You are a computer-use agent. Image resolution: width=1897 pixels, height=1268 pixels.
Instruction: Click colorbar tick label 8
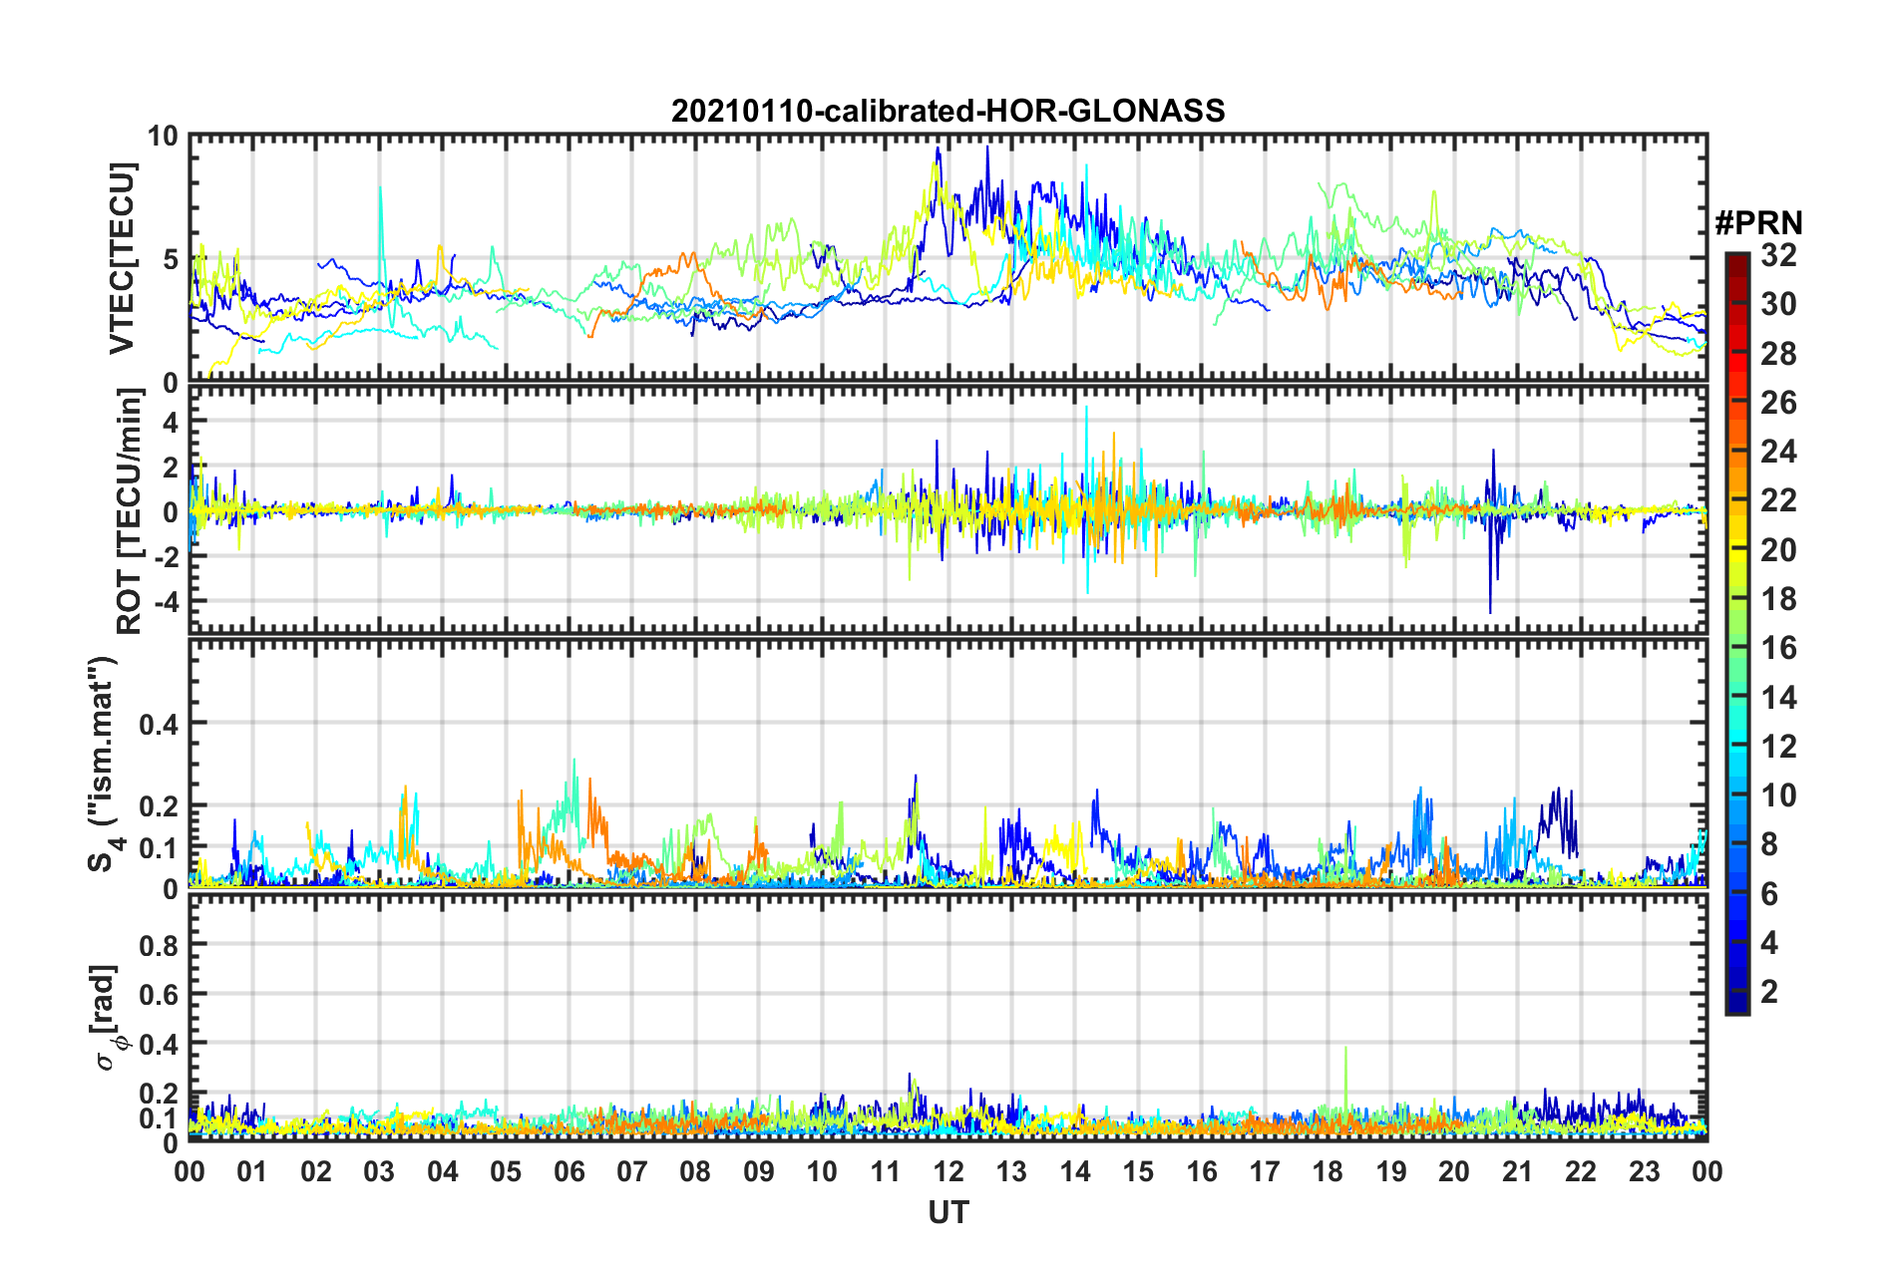click(1769, 844)
